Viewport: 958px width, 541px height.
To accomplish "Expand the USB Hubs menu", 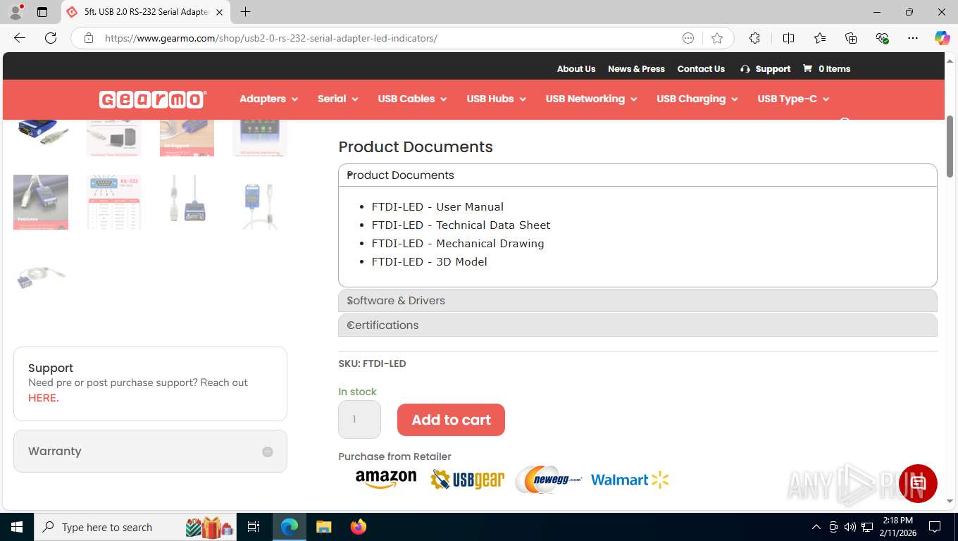I will coord(496,99).
